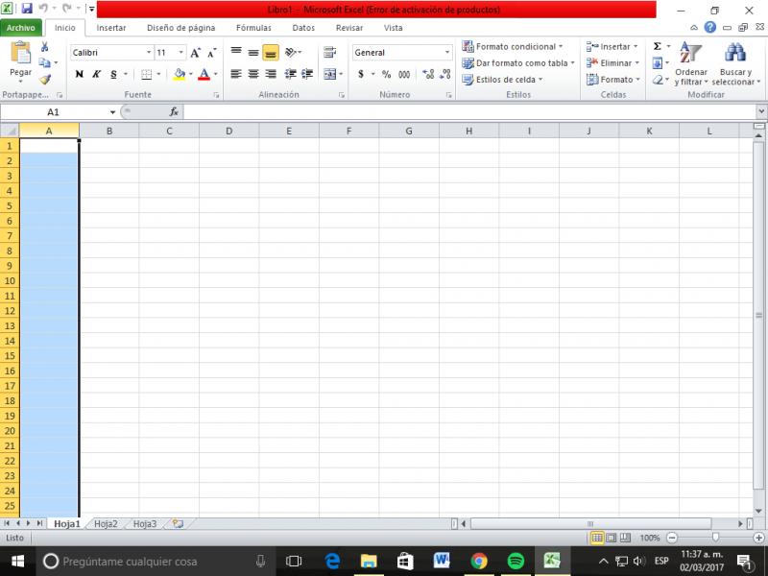Toggle bold (N) formatting
The image size is (768, 576).
point(80,74)
